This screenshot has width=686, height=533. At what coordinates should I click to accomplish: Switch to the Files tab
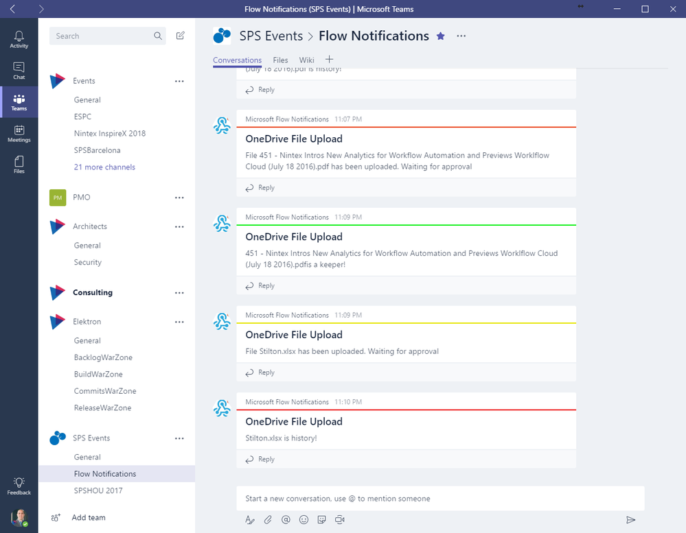[x=280, y=60]
